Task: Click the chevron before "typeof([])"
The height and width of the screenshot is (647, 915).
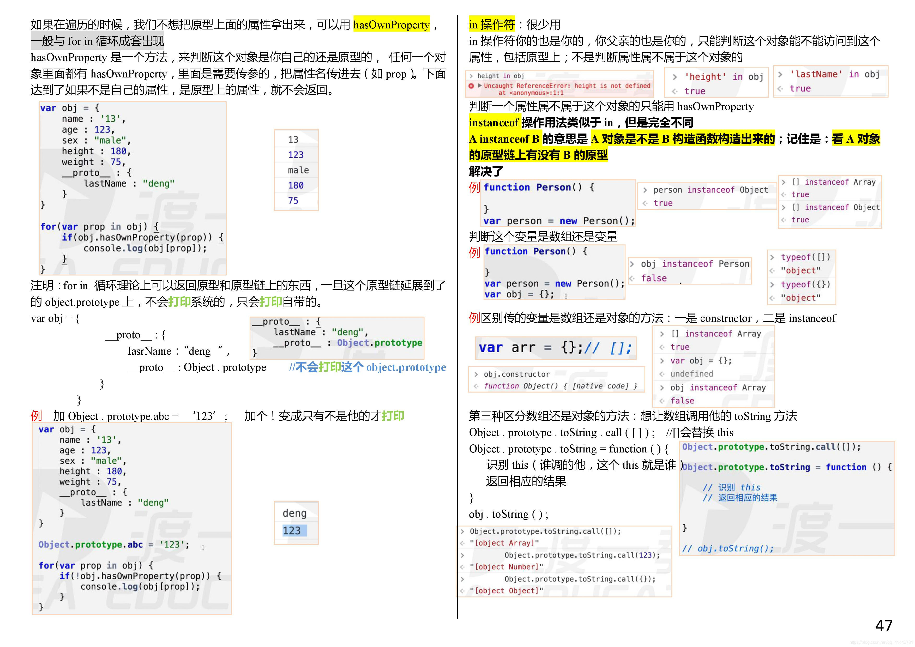Action: [x=772, y=257]
